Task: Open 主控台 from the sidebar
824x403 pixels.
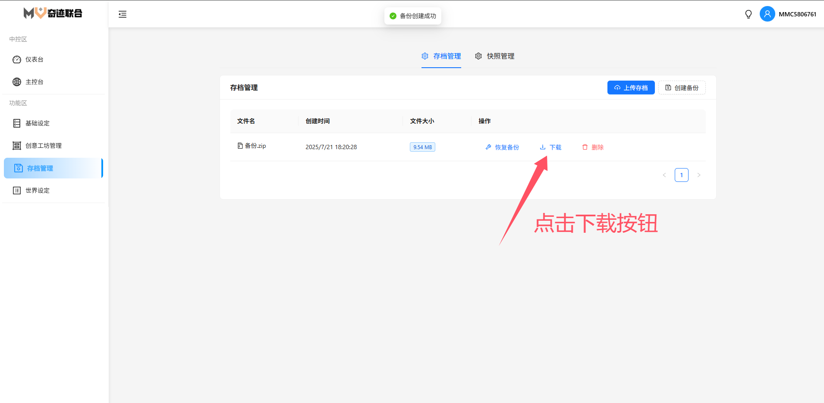Action: pyautogui.click(x=34, y=82)
